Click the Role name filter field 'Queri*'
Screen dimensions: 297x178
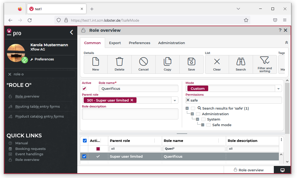click(x=194, y=149)
